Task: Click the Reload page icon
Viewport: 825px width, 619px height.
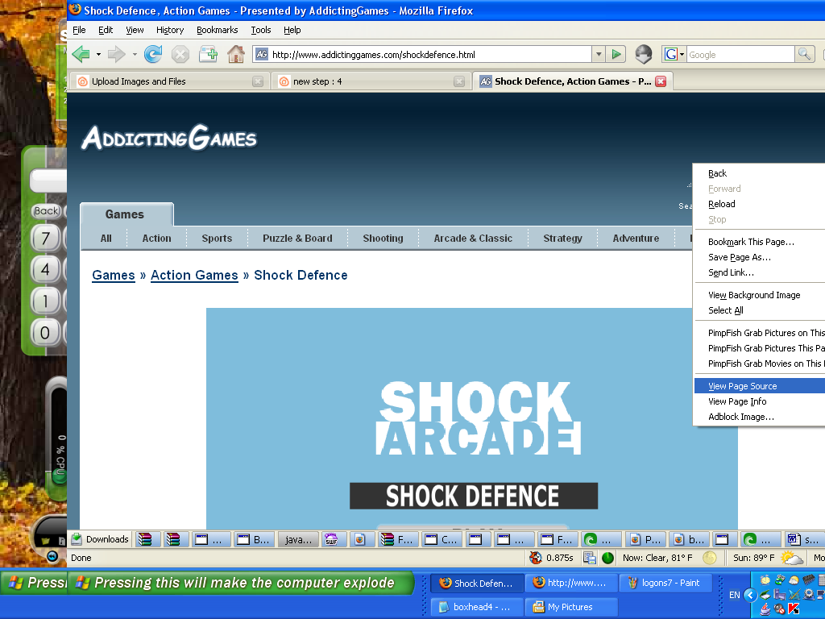Action: coord(152,54)
